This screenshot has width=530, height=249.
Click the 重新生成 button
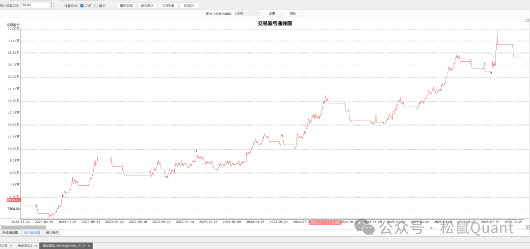(x=127, y=5)
